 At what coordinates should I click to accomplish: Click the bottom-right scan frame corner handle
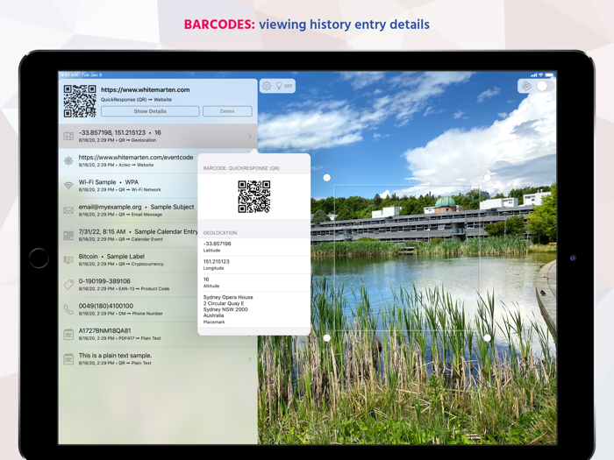487,337
